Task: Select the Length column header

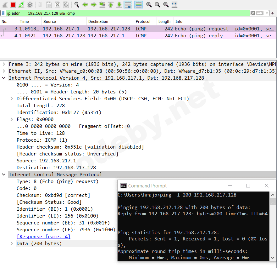Action: click(x=164, y=21)
